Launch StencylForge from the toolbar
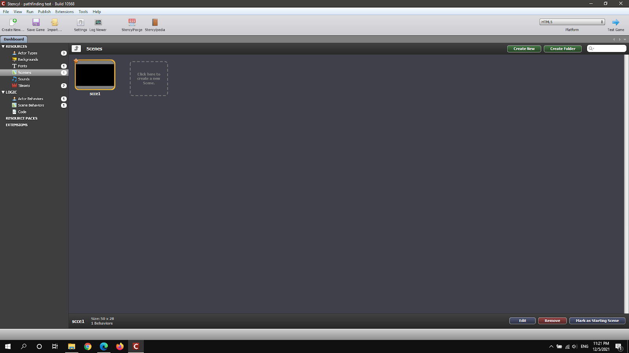The width and height of the screenshot is (629, 353). [x=132, y=22]
